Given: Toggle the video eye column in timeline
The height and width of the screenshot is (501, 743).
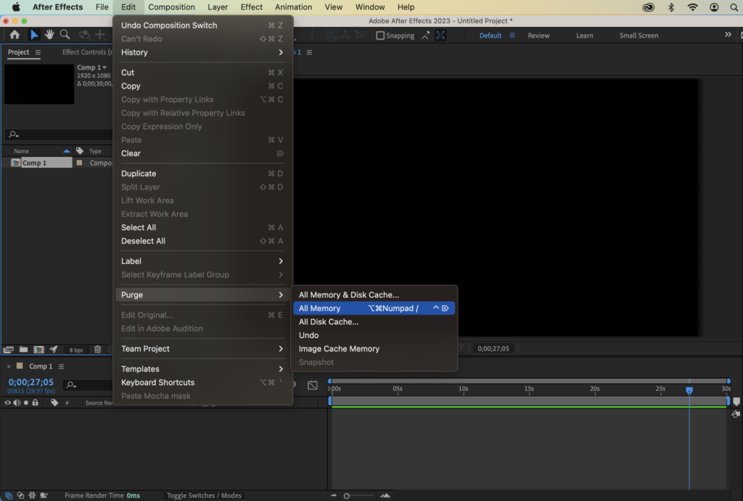Looking at the screenshot, I should (7, 402).
